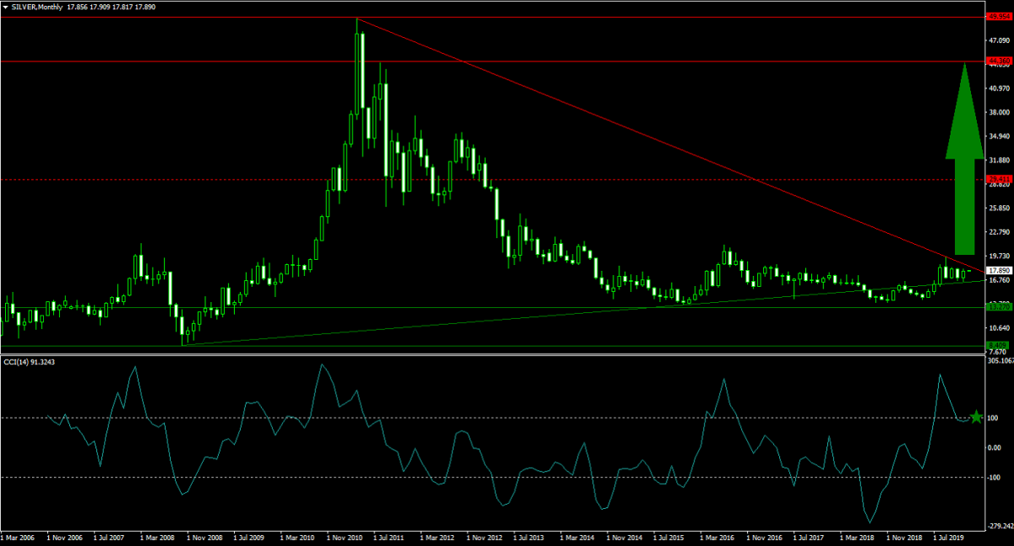Select the green 8.409 support level tag
Image resolution: width=1014 pixels, height=546 pixels.
[999, 345]
